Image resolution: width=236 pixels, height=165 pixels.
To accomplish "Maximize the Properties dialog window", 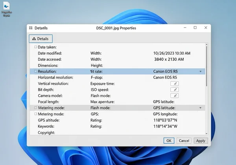I will [195, 28].
